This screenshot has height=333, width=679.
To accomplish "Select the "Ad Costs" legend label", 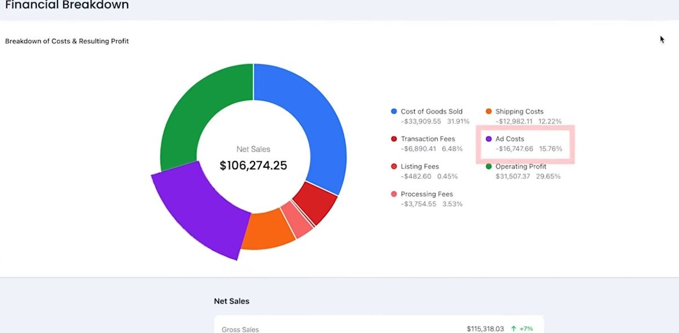I will point(510,139).
